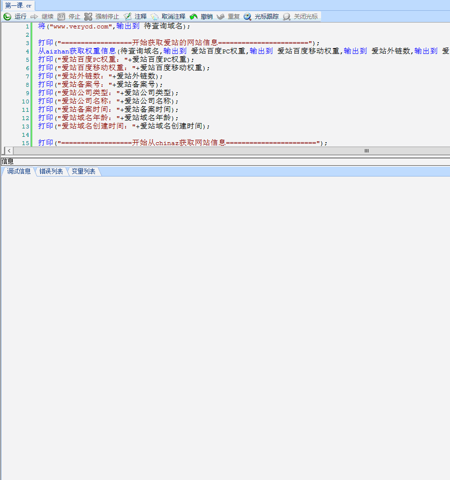Click the 注释 (Comment) icon

coord(127,17)
